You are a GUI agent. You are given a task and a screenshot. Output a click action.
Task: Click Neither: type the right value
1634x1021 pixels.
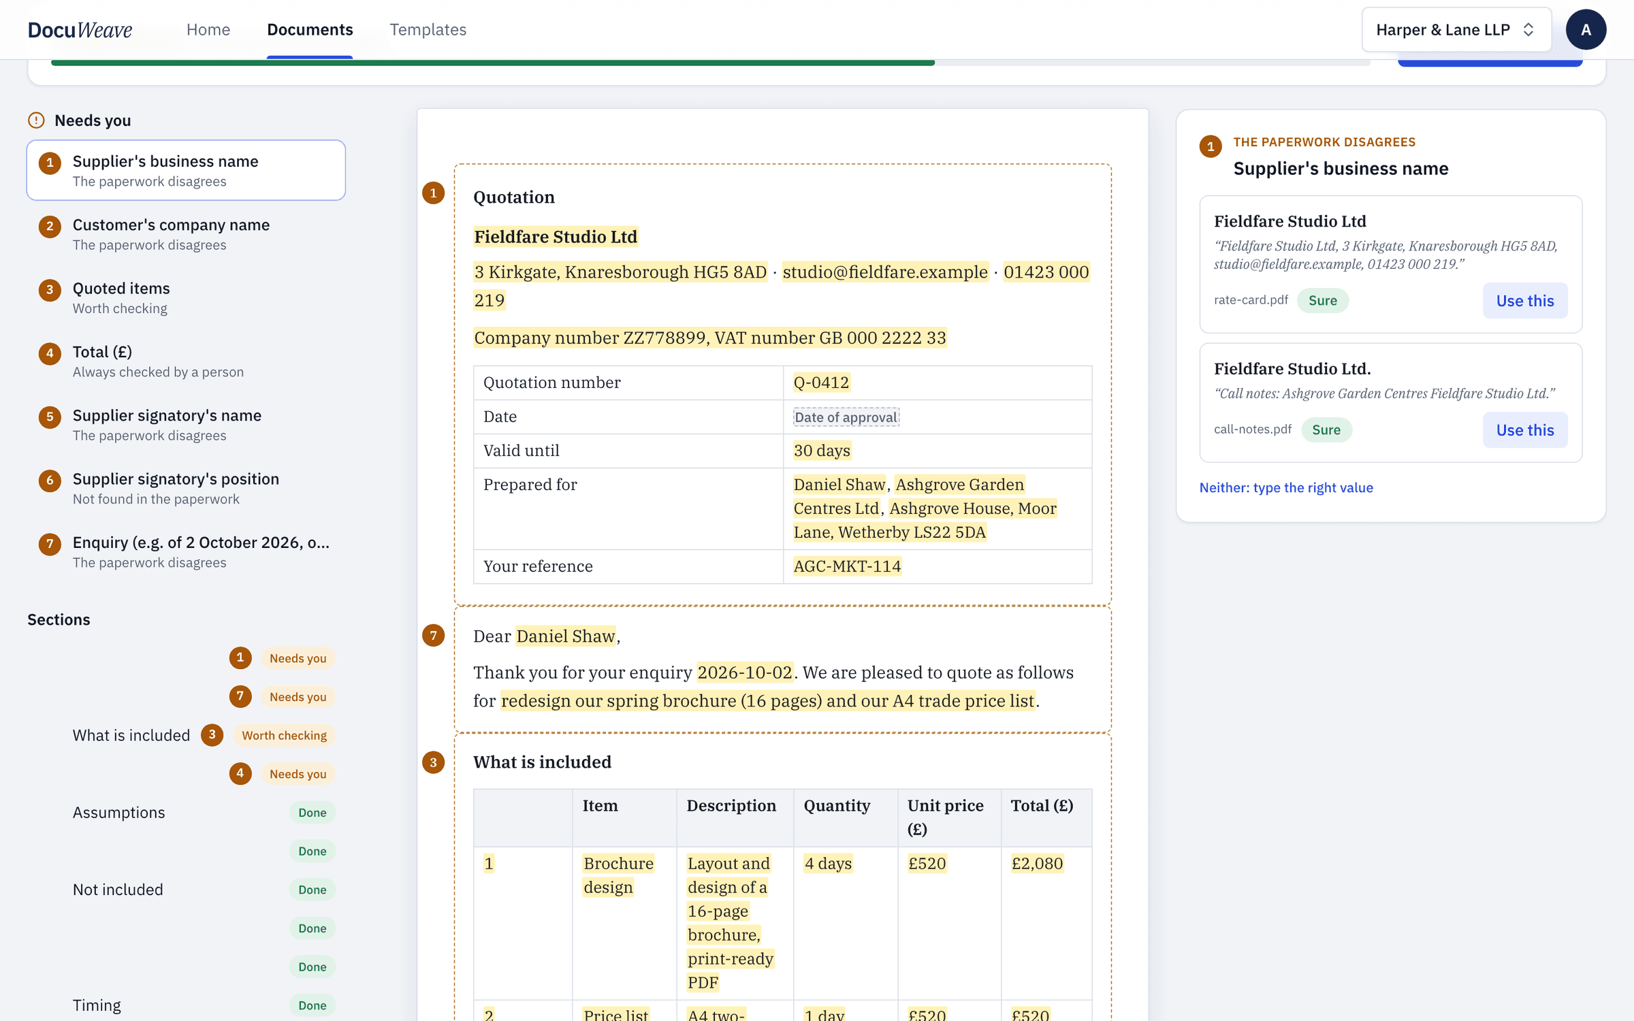click(x=1285, y=487)
